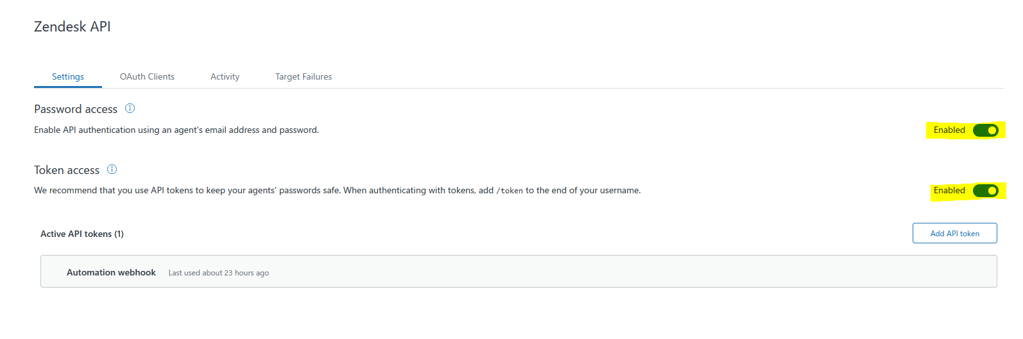
Task: Click the Active API tokens (1) heading
Action: [x=82, y=234]
